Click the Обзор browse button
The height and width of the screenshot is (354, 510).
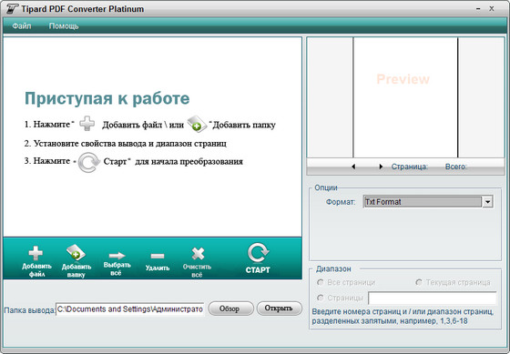[230, 308]
